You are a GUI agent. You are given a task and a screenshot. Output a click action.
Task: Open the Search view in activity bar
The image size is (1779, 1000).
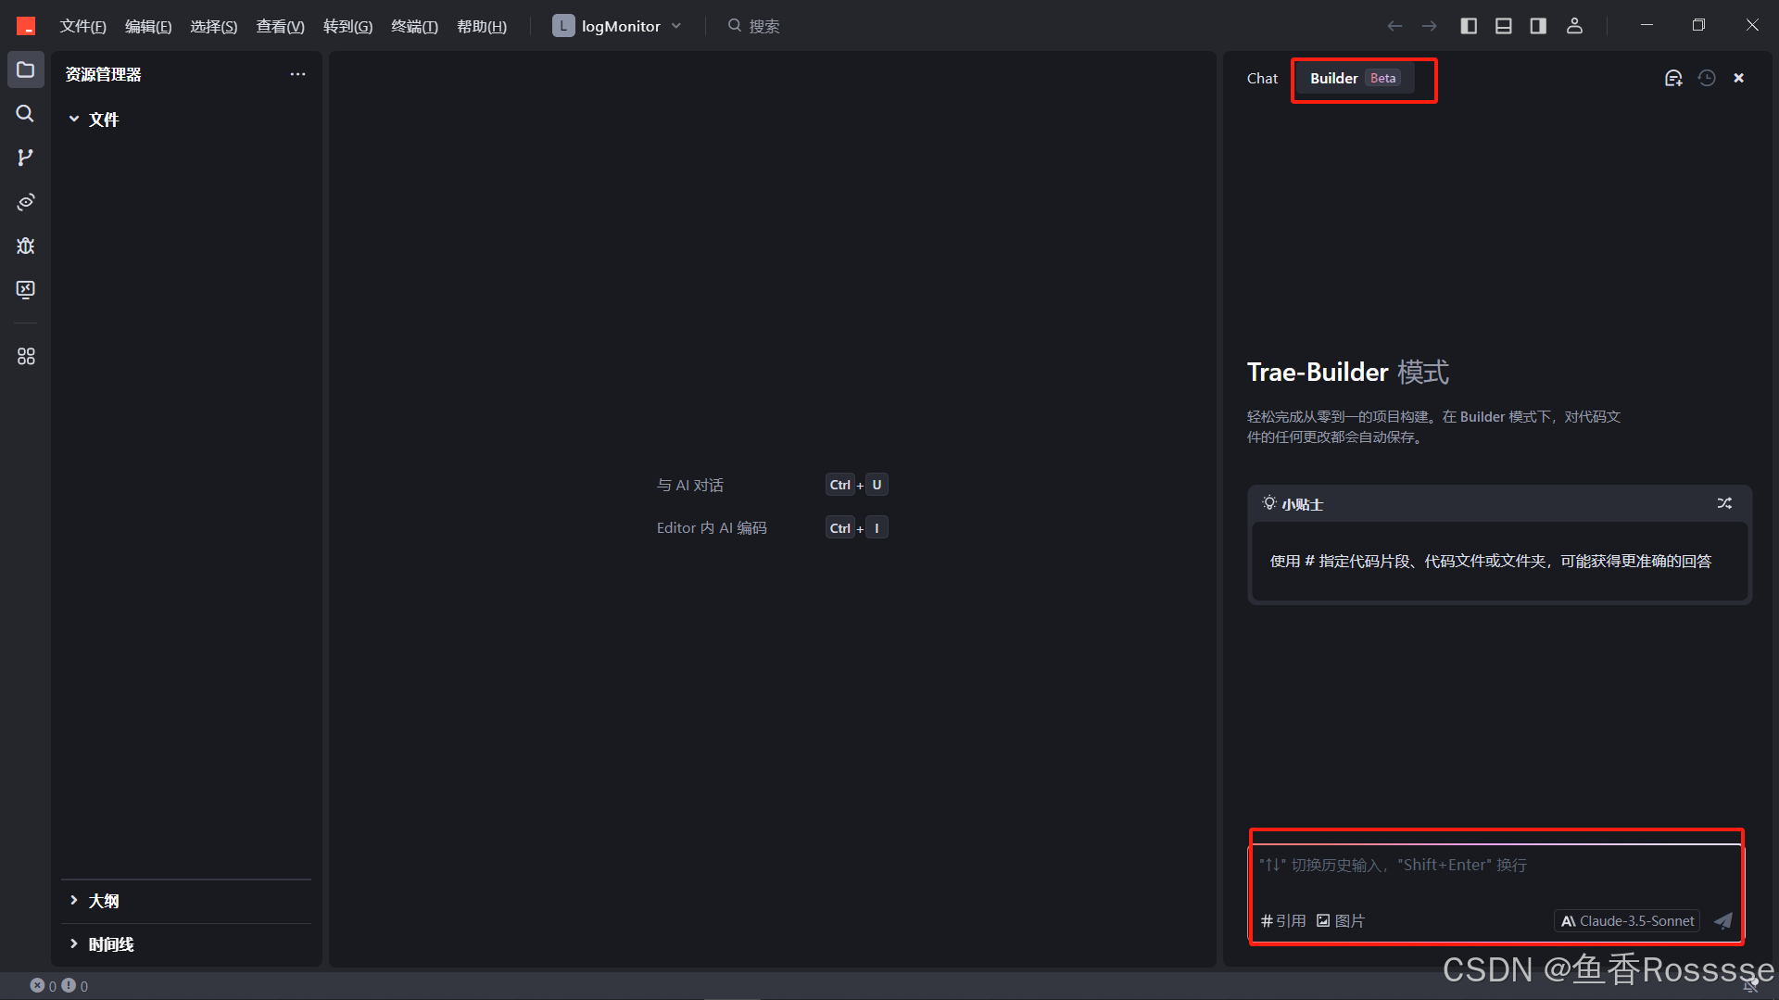click(25, 113)
